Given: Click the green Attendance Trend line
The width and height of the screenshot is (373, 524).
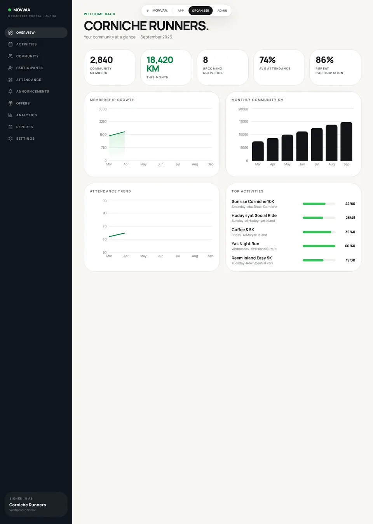Looking at the screenshot, I should (117, 235).
